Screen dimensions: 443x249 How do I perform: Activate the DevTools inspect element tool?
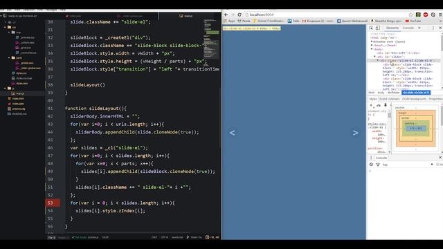tap(371, 28)
